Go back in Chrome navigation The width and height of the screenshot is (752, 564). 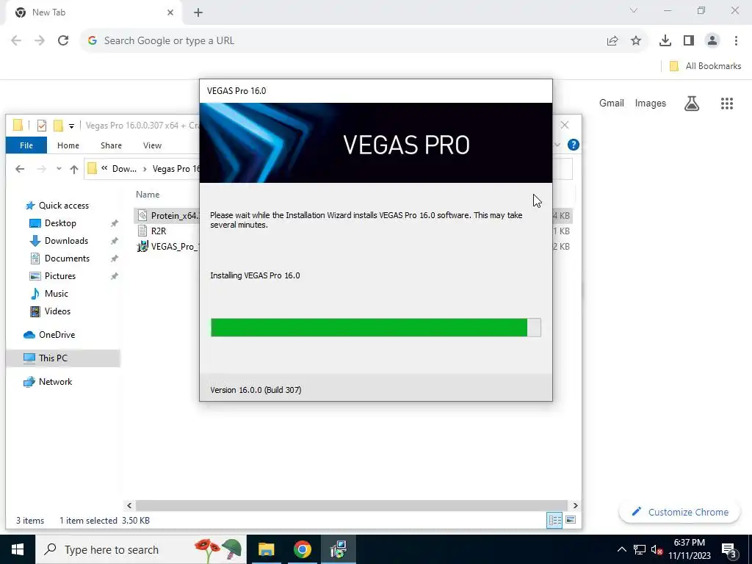(16, 41)
